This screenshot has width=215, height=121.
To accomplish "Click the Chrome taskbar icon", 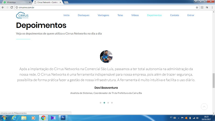I will pos(44,118).
